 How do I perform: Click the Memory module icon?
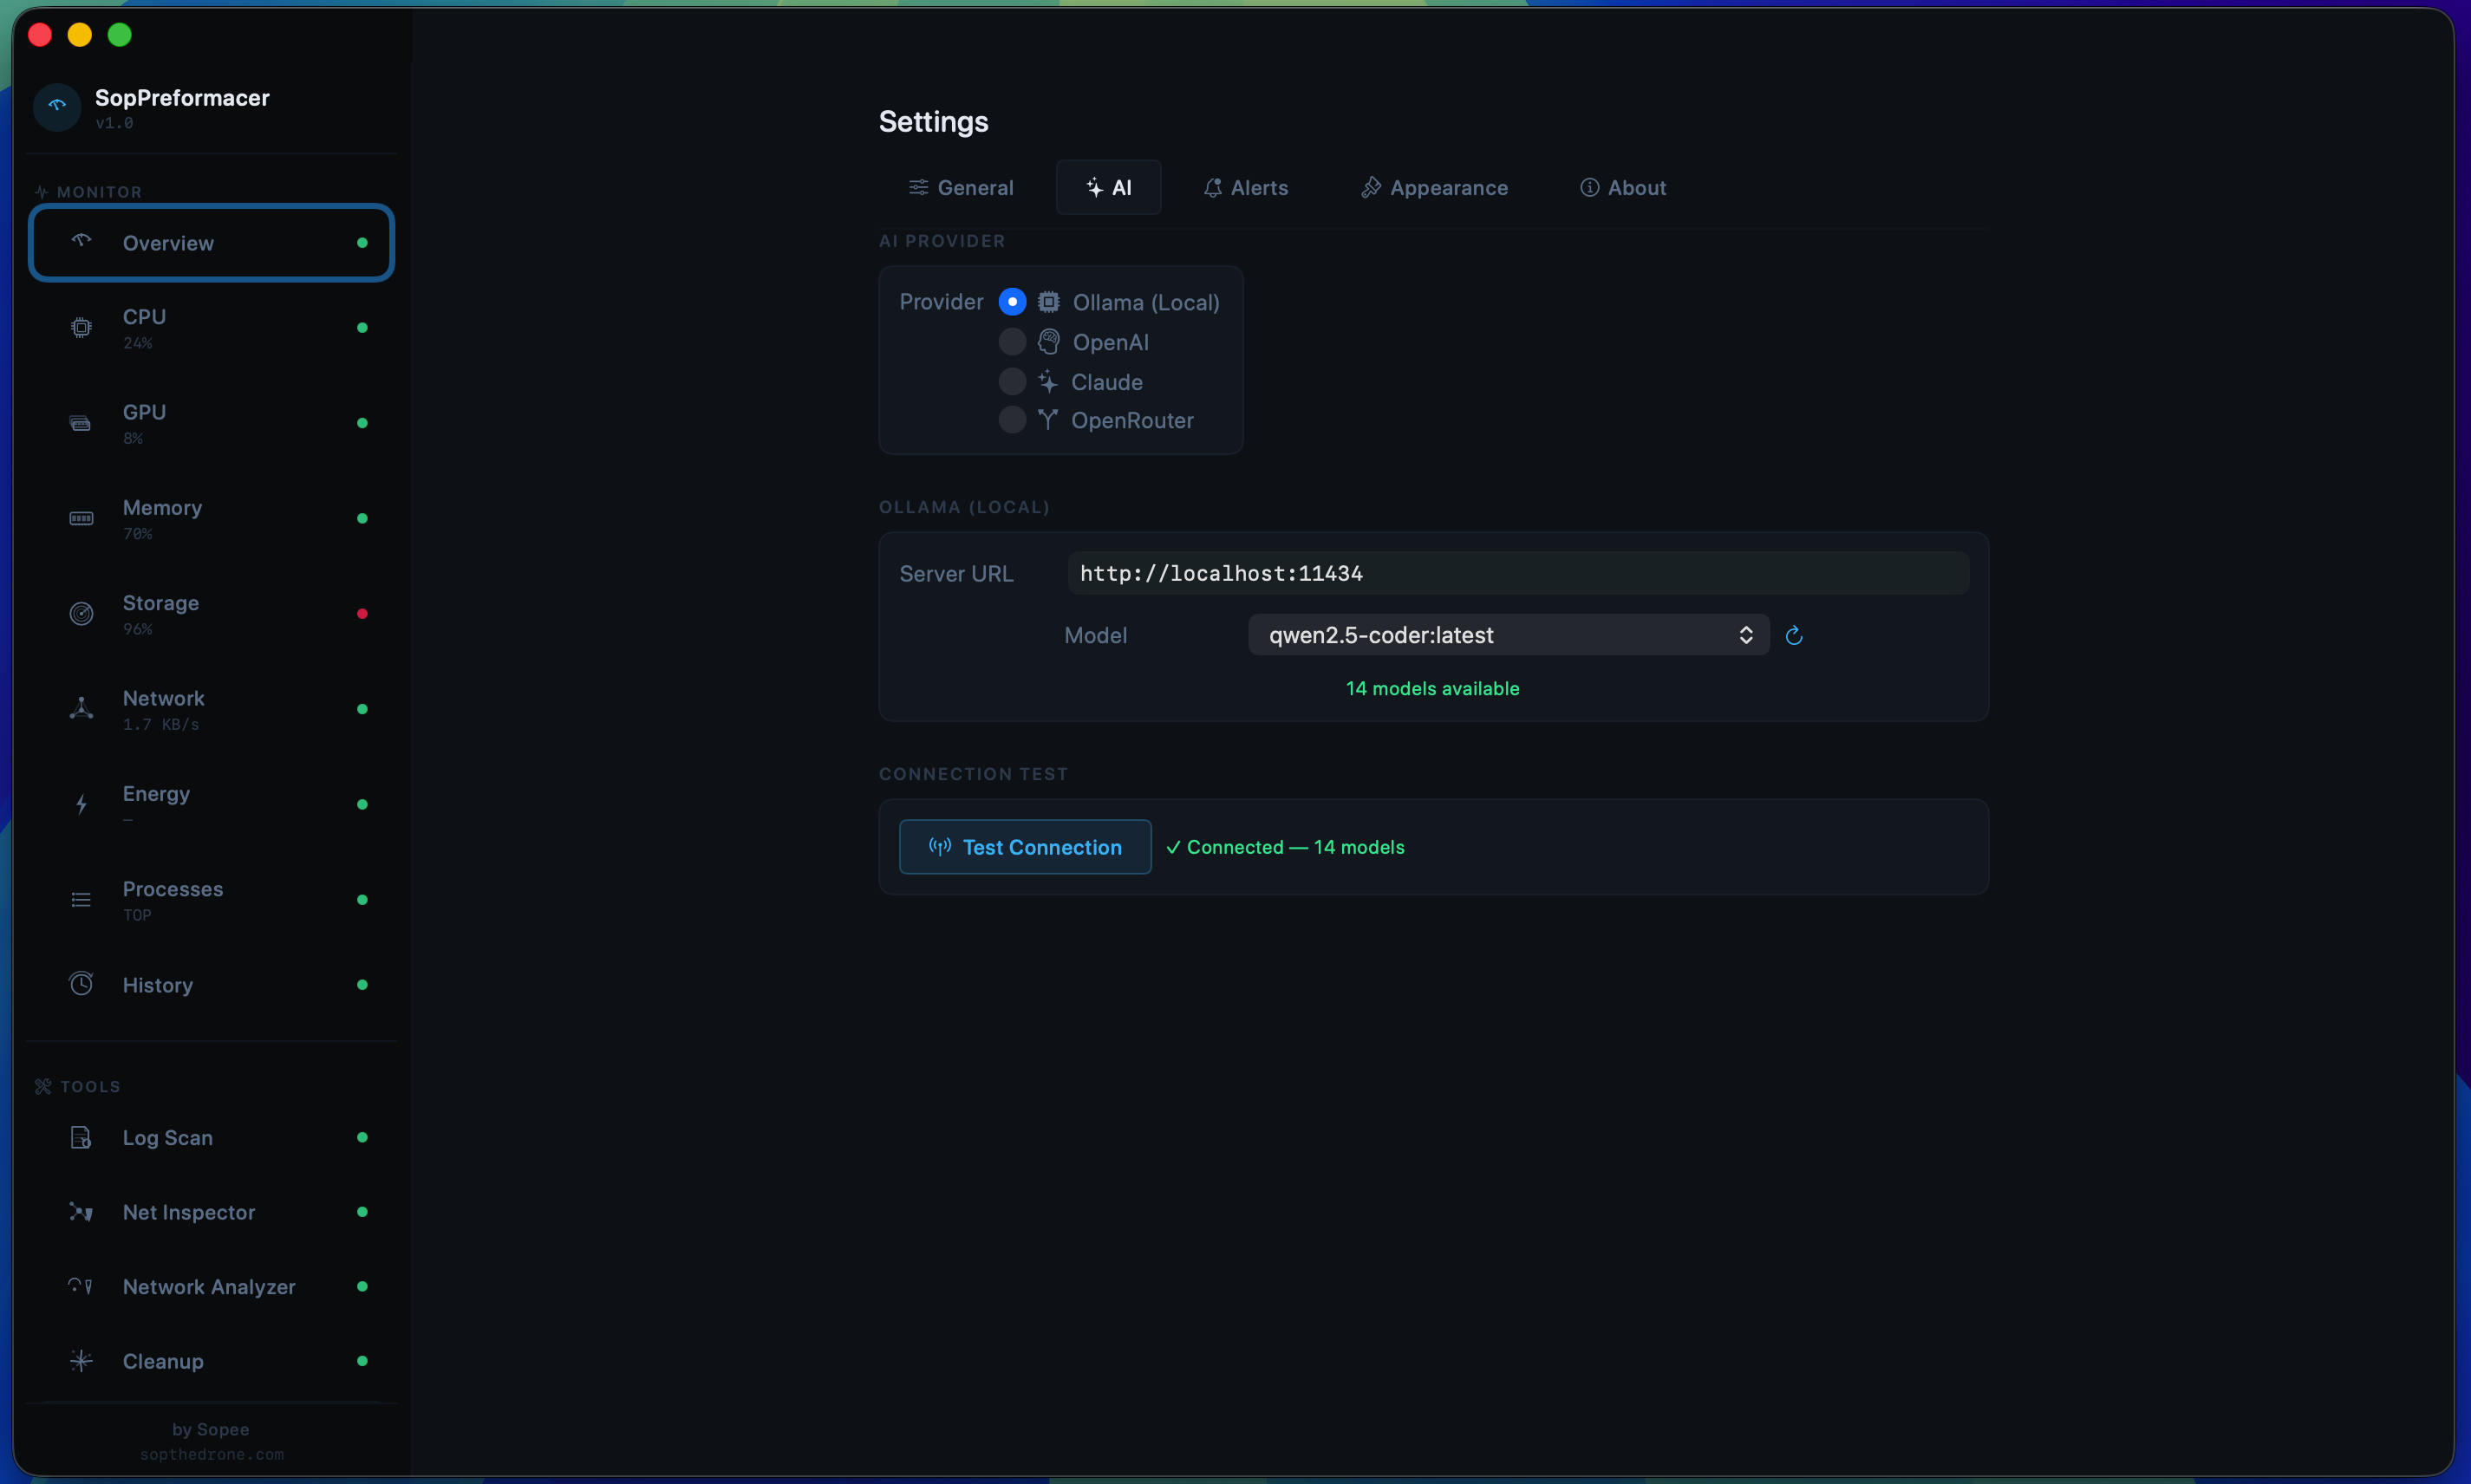pyautogui.click(x=81, y=518)
